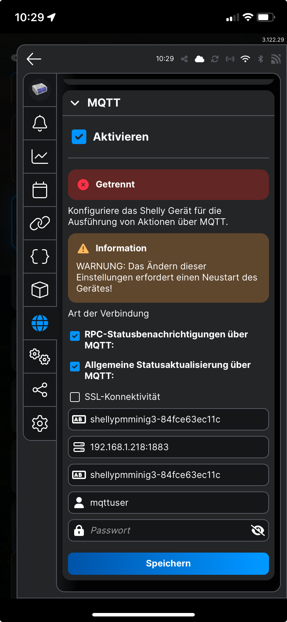Open the single gear settings tab
The height and width of the screenshot is (622, 287).
(40, 423)
